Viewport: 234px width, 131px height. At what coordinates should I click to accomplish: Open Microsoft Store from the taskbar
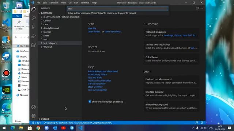(30, 128)
